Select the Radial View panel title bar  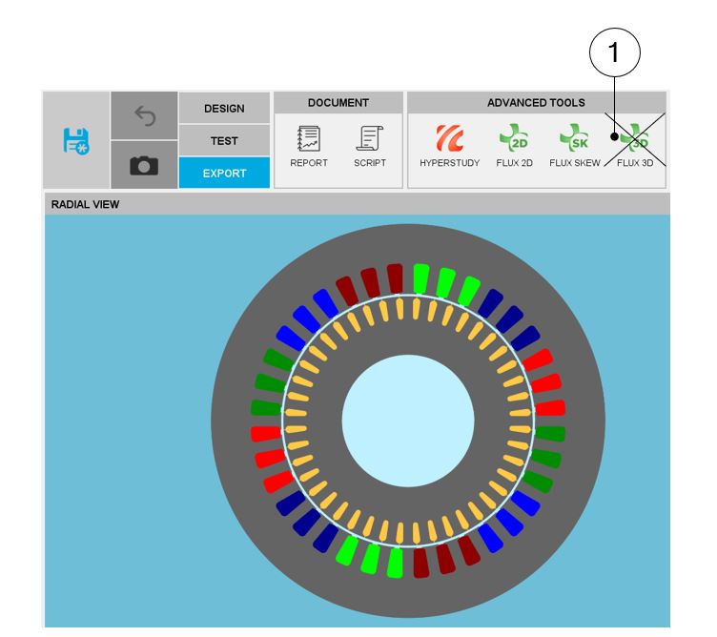[357, 204]
